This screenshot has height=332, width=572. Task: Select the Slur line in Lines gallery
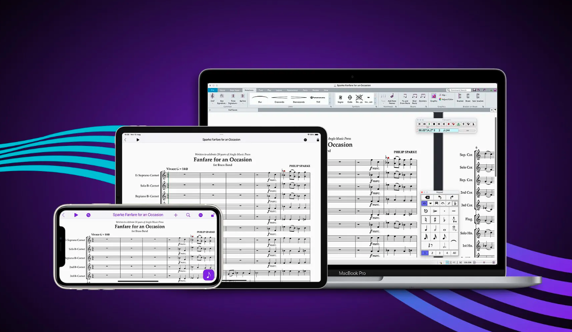point(260,99)
